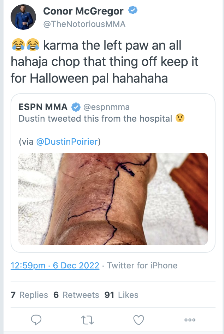Open Conor McGregor's profile avatar
This screenshot has width=224, height=334.
click(x=23, y=17)
